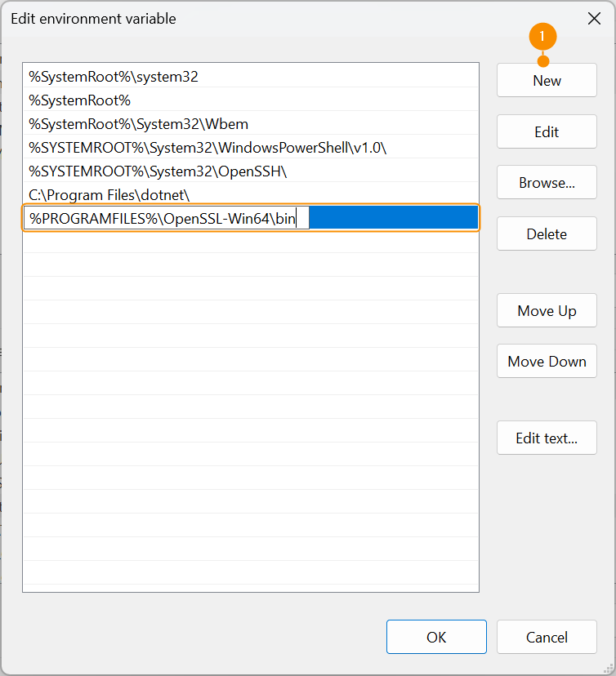Delete the selected path entry
616x676 pixels.
(547, 233)
